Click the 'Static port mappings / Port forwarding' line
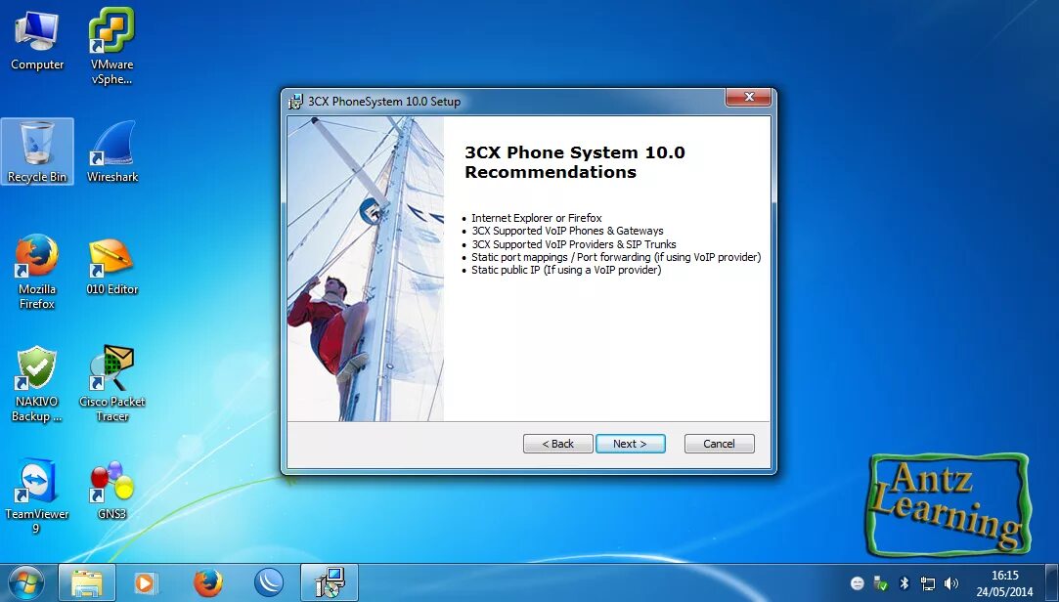1059x602 pixels. (616, 257)
